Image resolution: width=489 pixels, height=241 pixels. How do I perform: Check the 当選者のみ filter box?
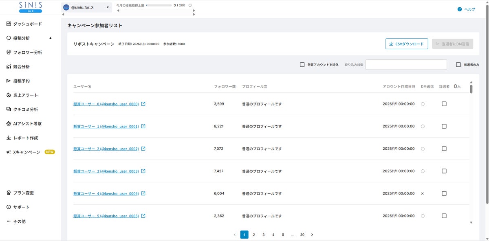[x=458, y=65]
